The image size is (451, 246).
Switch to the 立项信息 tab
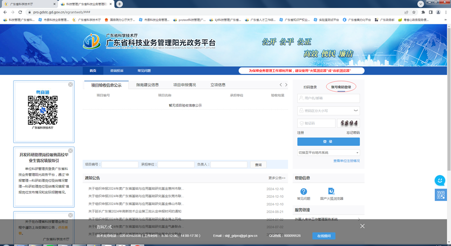click(x=218, y=85)
